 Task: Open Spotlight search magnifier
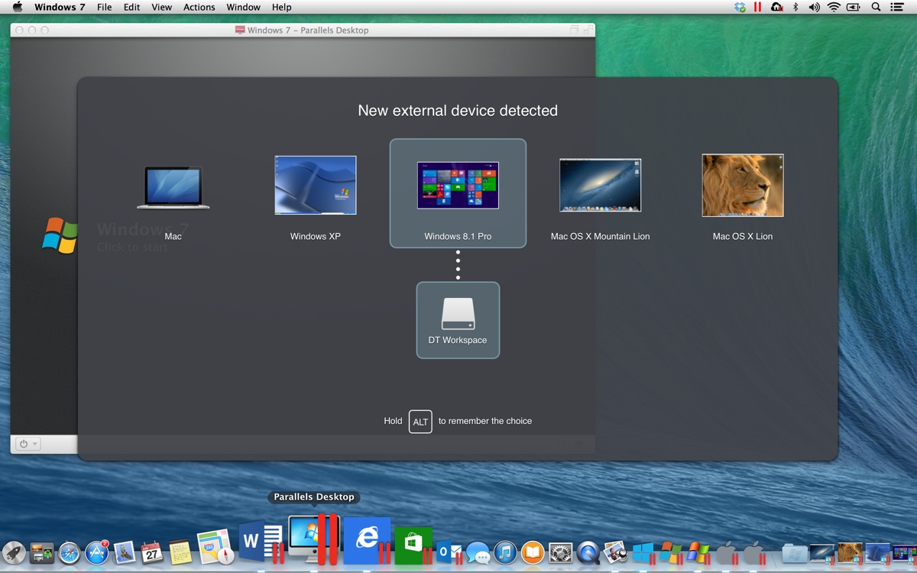pyautogui.click(x=876, y=8)
